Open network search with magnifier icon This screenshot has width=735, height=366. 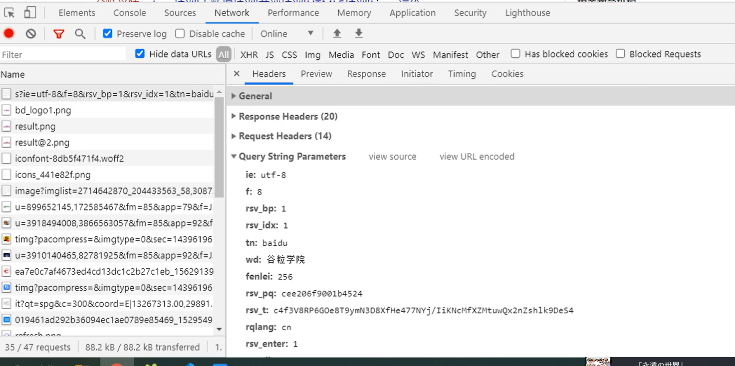click(x=80, y=34)
